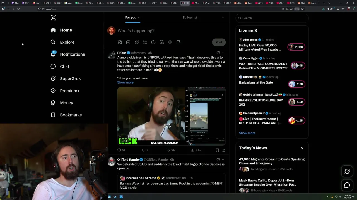Open the floating chat messages button
This screenshot has width=357, height=200.
(x=347, y=185)
